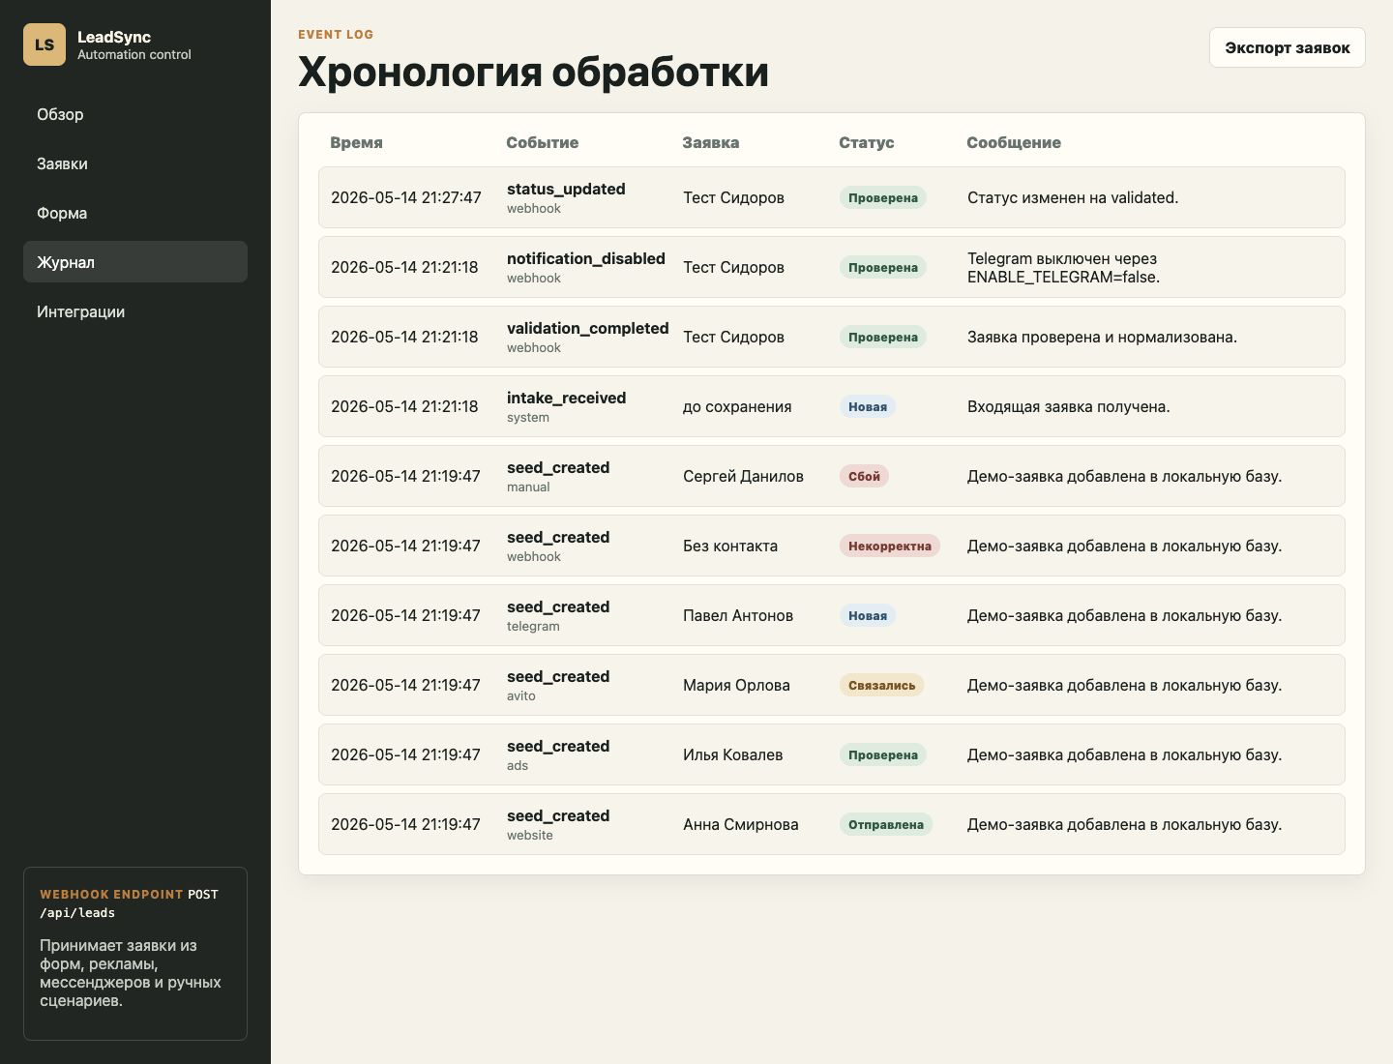
Task: Select lead name Анна Смирнова
Action: [741, 824]
